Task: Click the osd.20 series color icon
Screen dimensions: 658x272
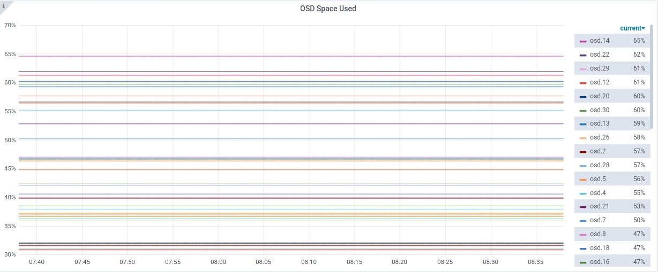Action: [583, 97]
